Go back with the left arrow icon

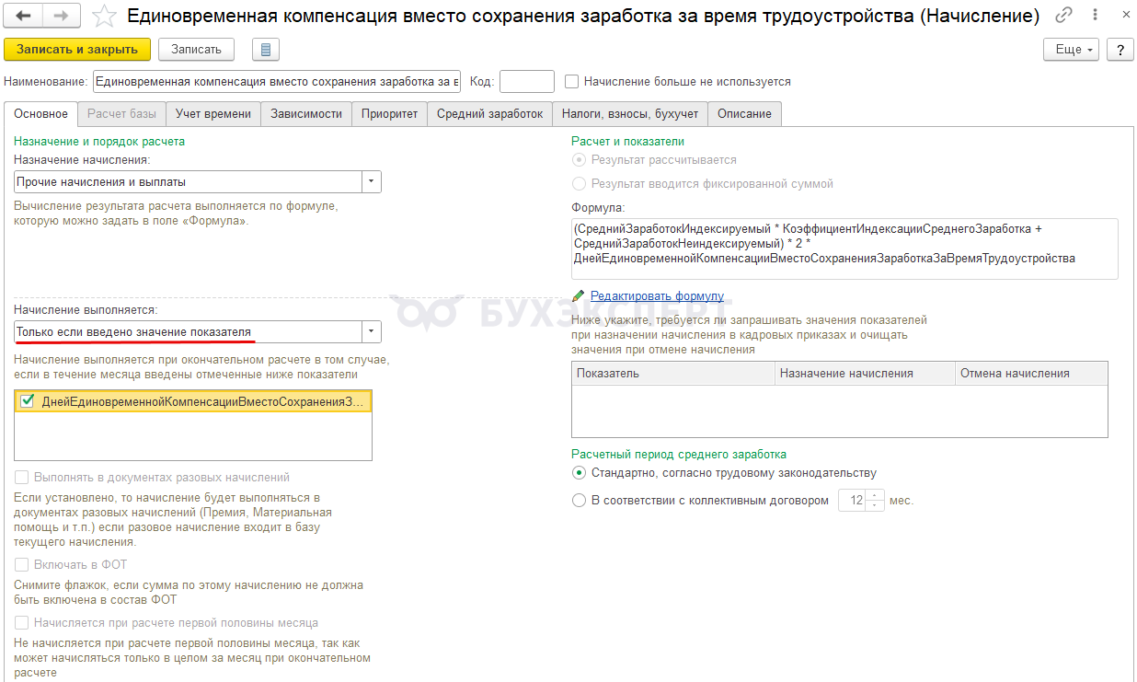click(x=23, y=16)
